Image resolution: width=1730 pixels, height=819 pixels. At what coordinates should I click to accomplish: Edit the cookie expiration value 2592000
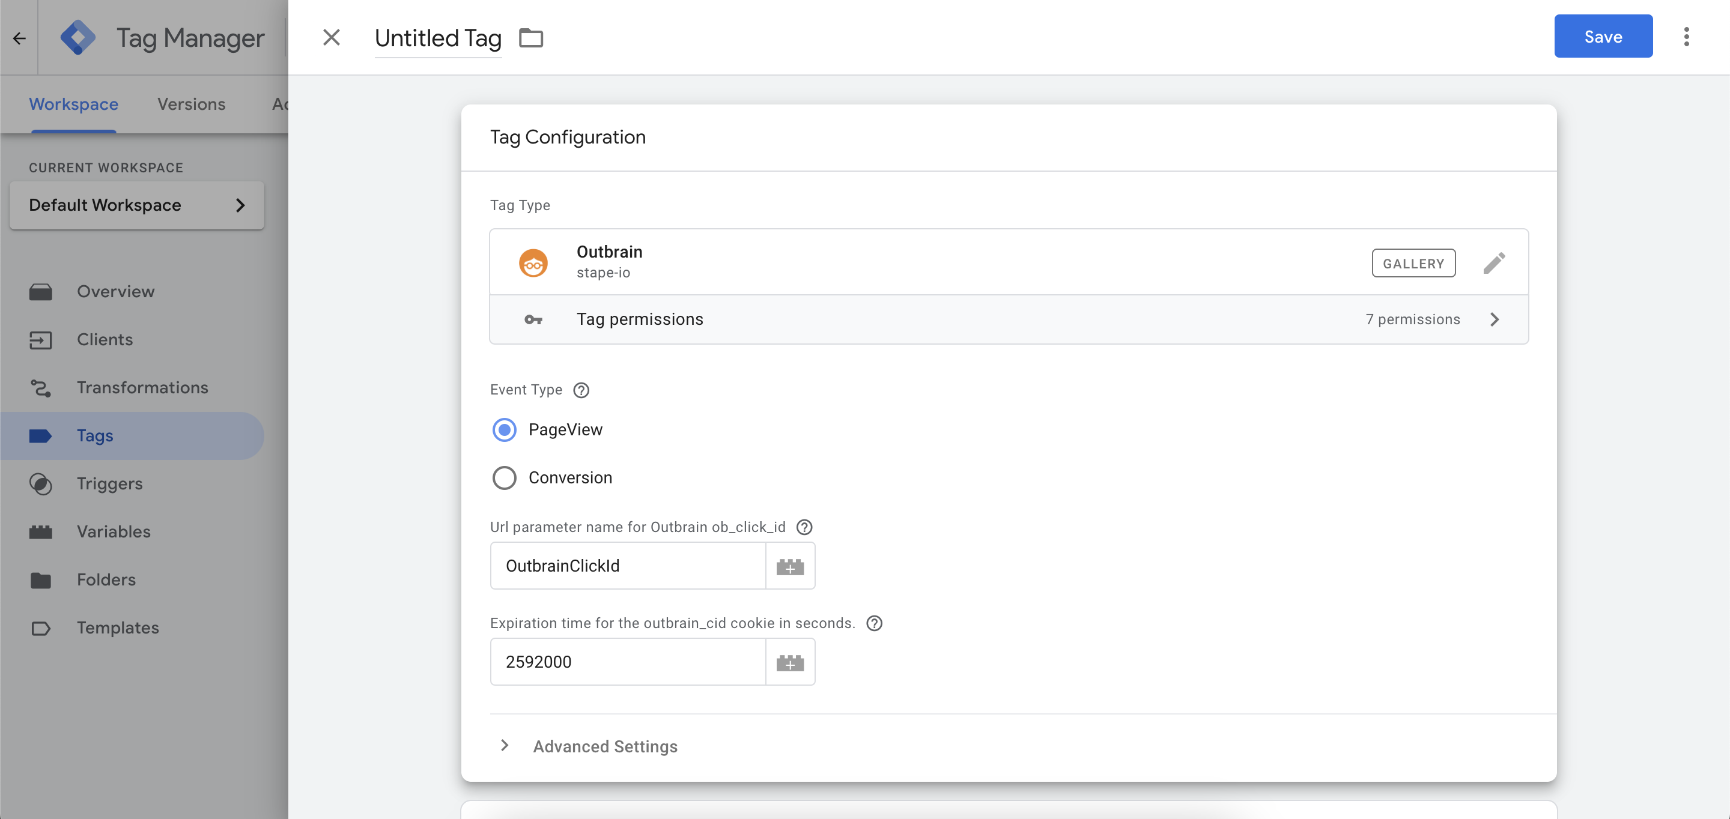coord(628,662)
